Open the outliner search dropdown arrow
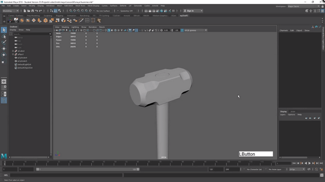 pos(50,34)
